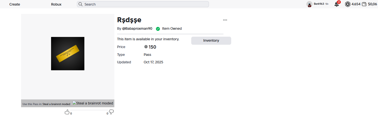Like the pass with thumbs up

[67, 112]
